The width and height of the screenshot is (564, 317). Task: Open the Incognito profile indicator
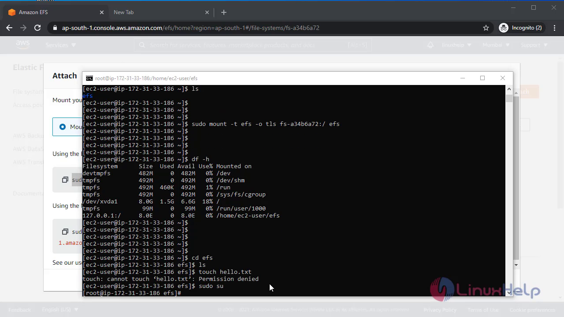coord(520,28)
